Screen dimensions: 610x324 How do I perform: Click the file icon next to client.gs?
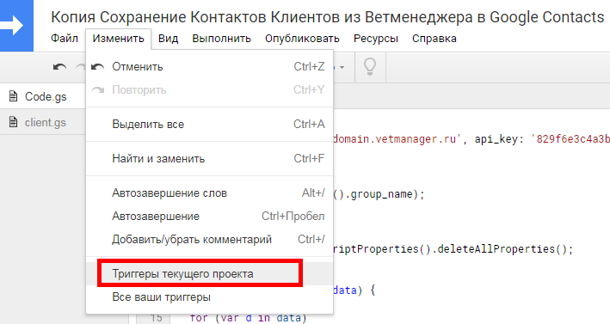coord(13,122)
